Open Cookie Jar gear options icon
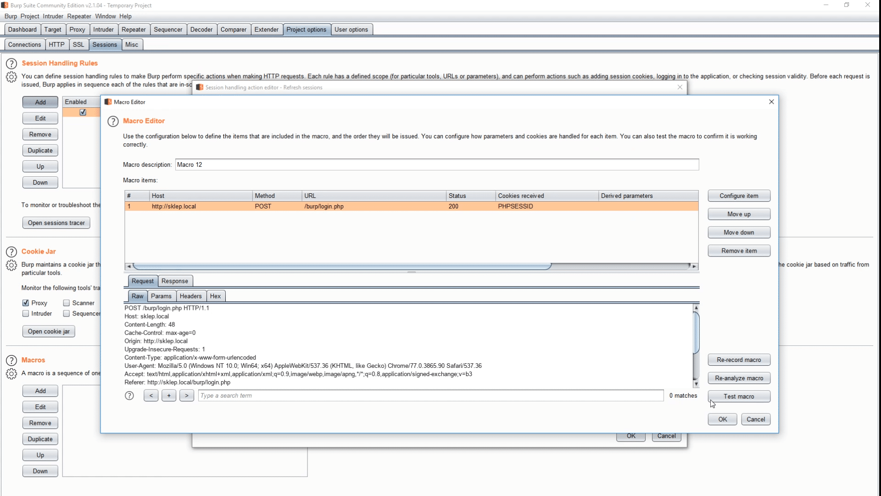This screenshot has height=496, width=881. tap(11, 265)
